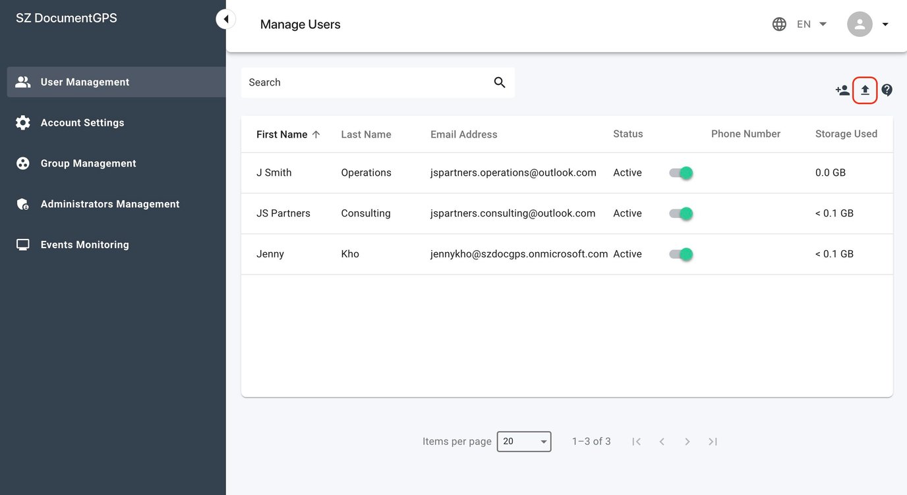Click the Events Monitoring sidebar icon
907x495 pixels.
[x=22, y=244]
